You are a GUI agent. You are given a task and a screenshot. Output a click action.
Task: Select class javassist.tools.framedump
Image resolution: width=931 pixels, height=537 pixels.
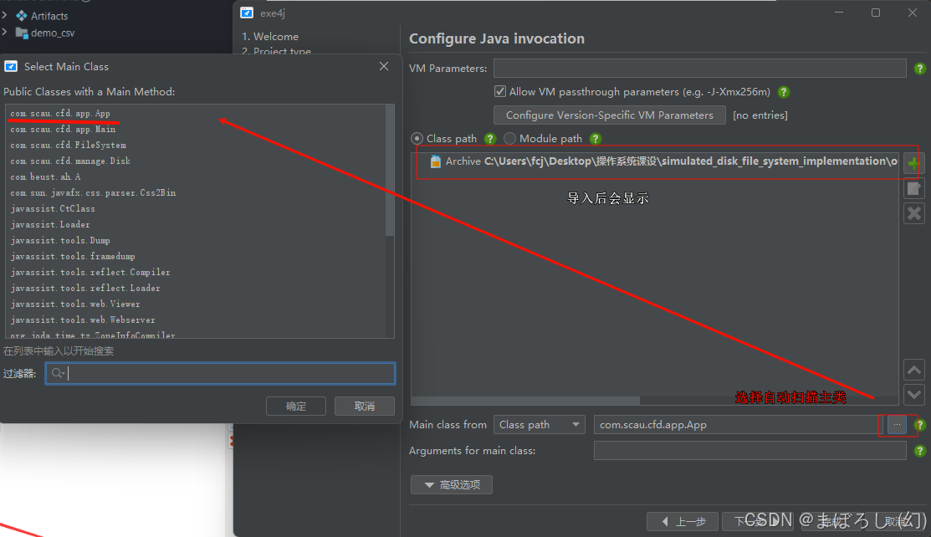click(73, 257)
